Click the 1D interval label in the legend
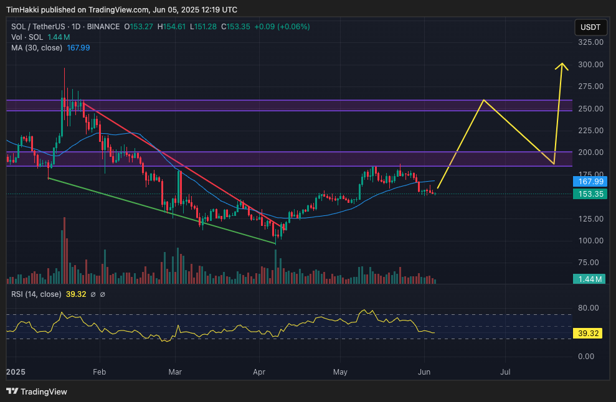 click(76, 27)
